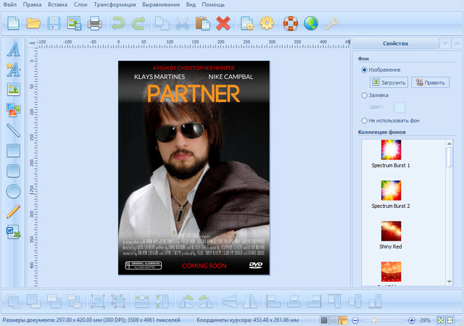Open the Слои menu
Image resolution: width=464 pixels, height=326 pixels.
(80, 5)
